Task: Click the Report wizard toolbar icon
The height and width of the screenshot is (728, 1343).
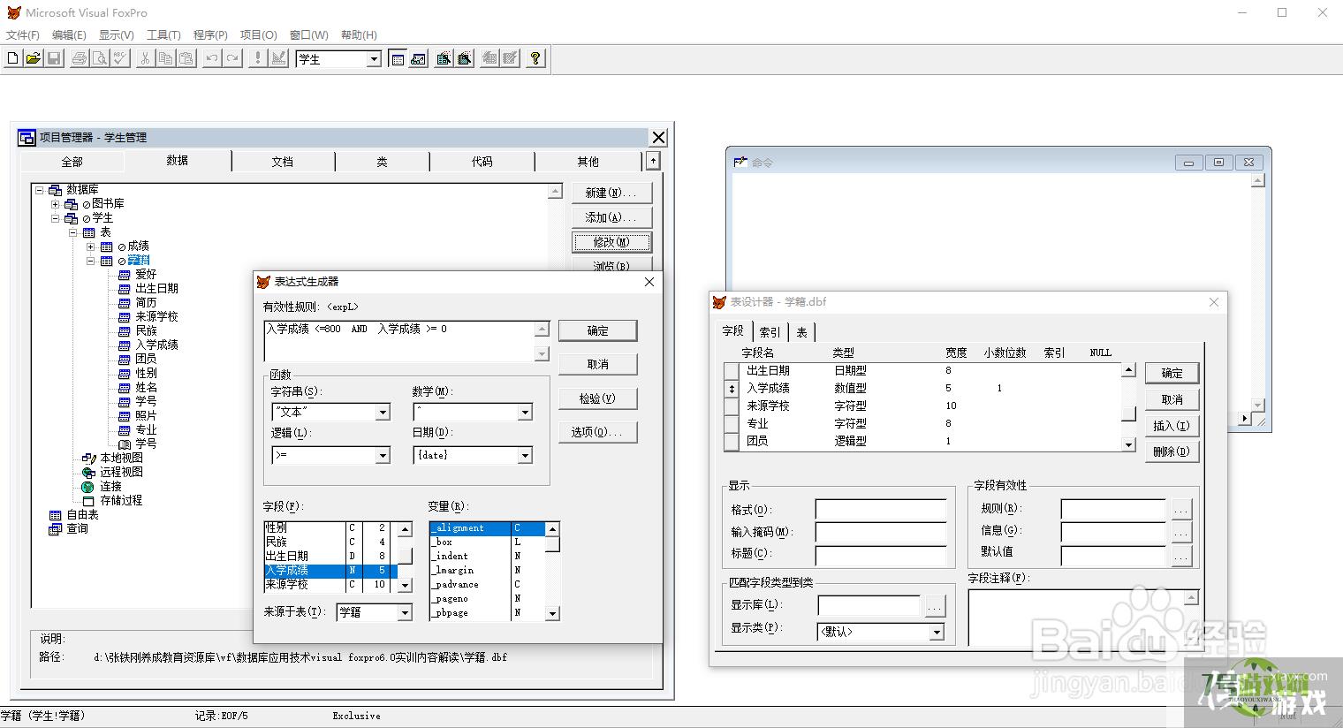Action: click(x=464, y=58)
